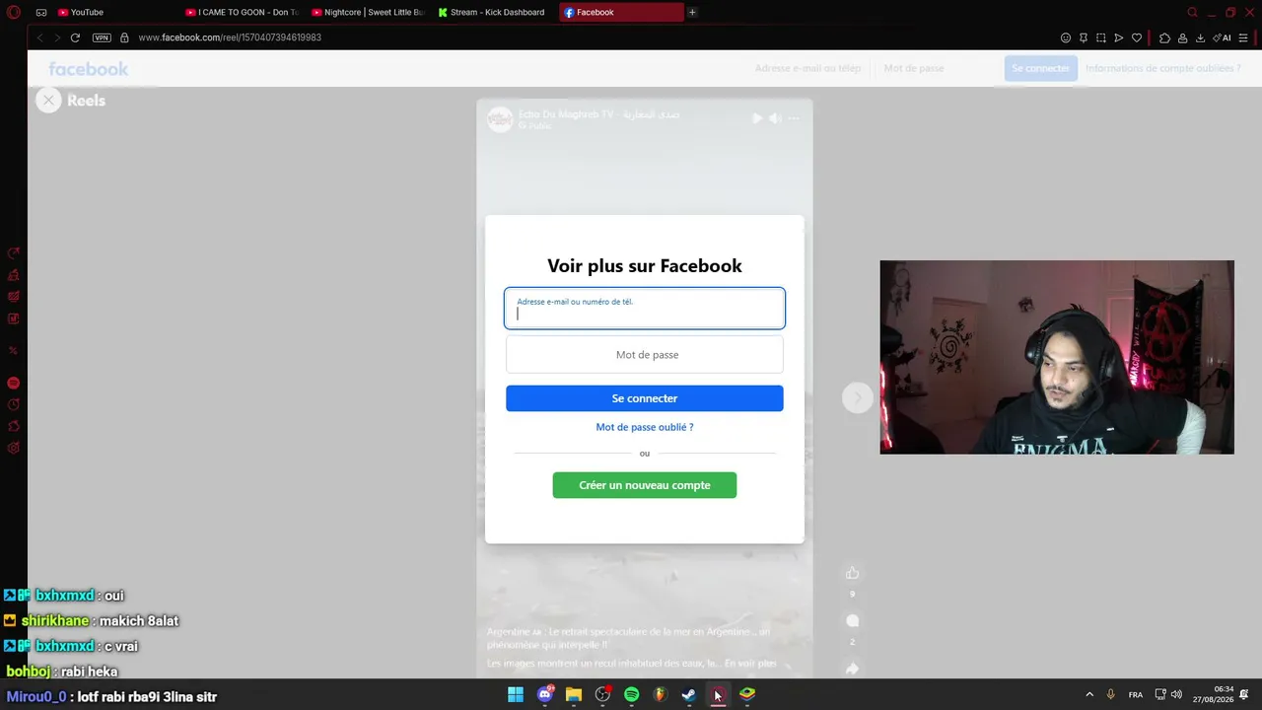Share the reel with arrow icon
Image resolution: width=1262 pixels, height=710 pixels.
click(853, 668)
